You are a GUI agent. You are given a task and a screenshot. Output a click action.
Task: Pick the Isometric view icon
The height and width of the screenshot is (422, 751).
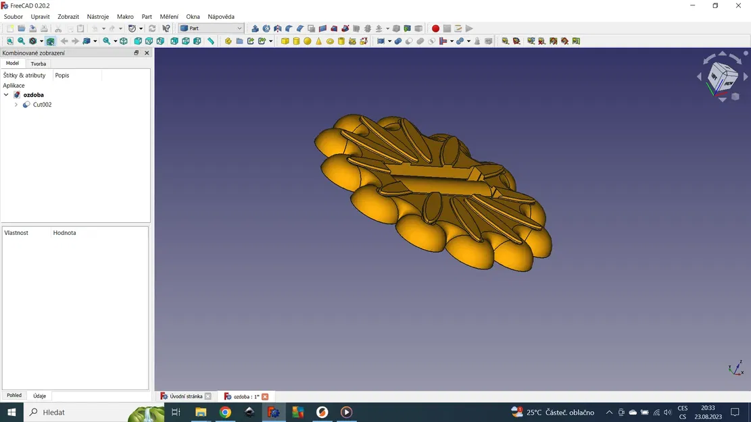pyautogui.click(x=124, y=41)
